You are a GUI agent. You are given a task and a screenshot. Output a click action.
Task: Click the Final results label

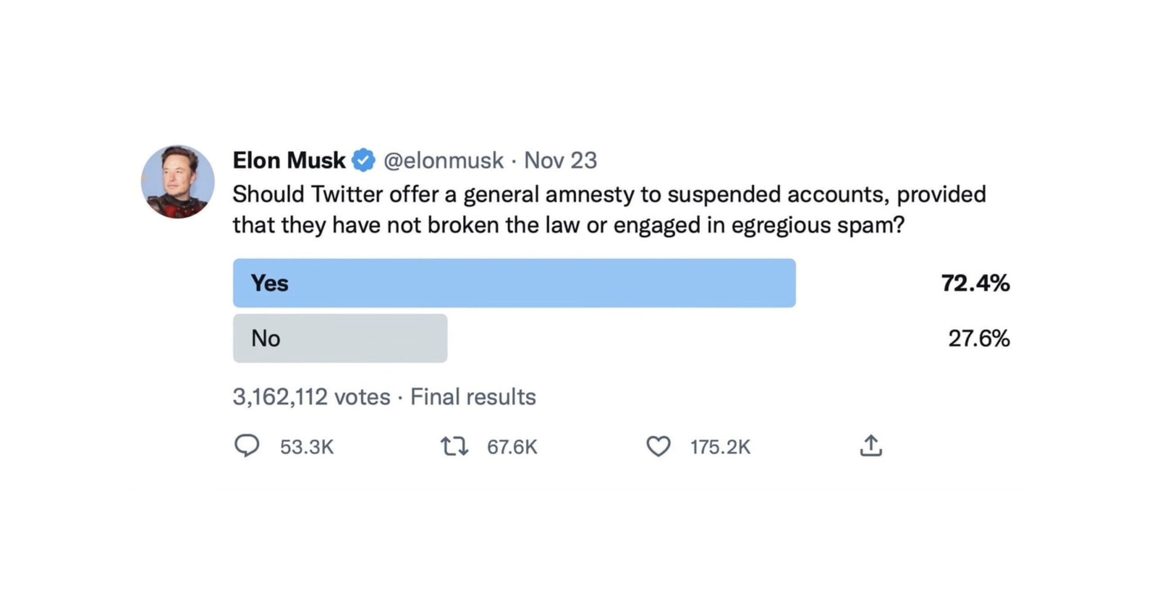tap(473, 397)
